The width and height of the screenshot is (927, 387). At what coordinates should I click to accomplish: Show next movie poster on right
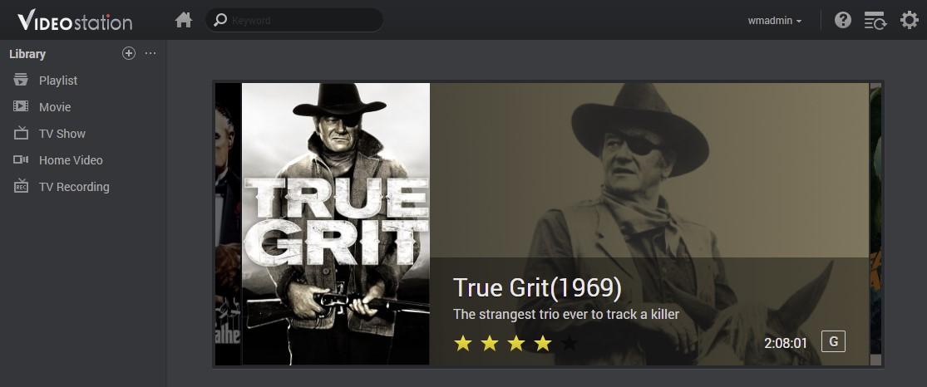[875, 224]
